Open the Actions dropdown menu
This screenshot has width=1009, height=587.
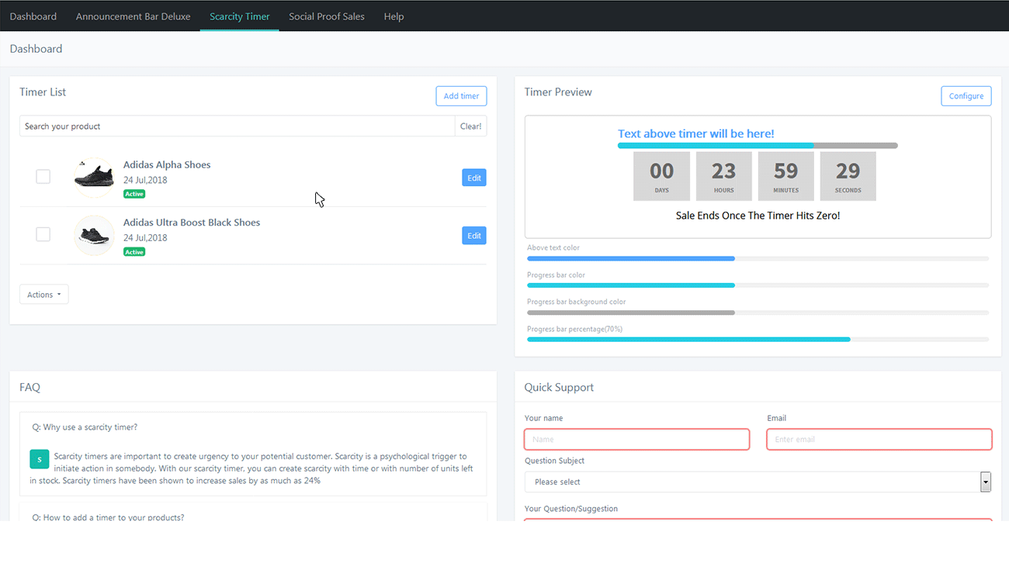pyautogui.click(x=44, y=295)
